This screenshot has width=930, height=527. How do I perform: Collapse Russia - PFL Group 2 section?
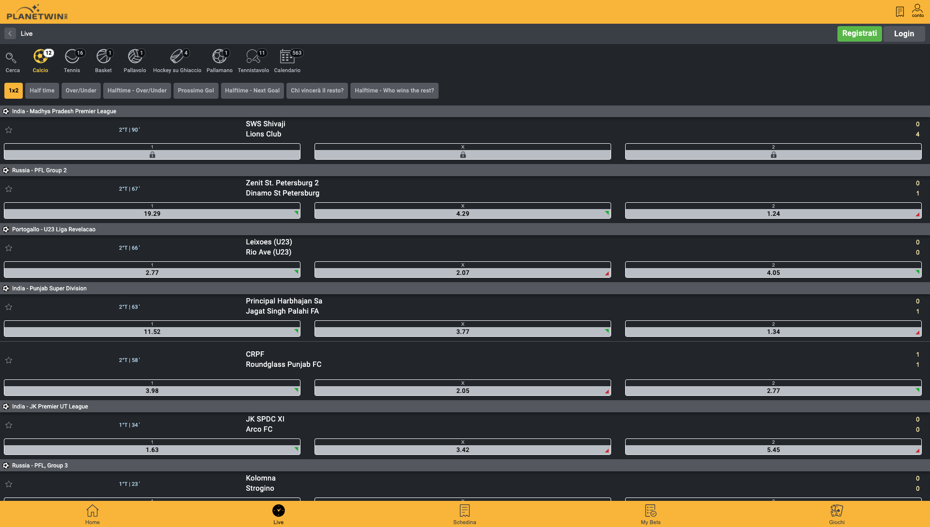tap(39, 170)
